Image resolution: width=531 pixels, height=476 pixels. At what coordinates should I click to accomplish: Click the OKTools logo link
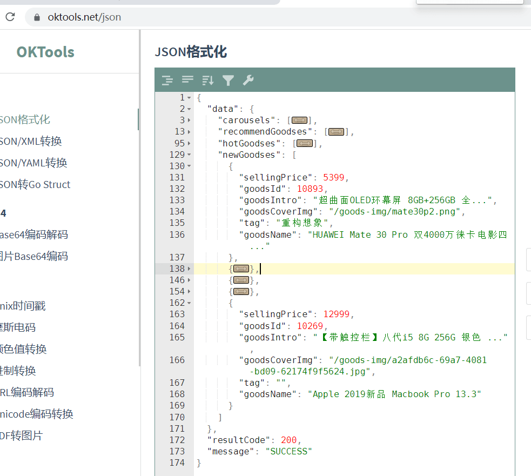(45, 52)
